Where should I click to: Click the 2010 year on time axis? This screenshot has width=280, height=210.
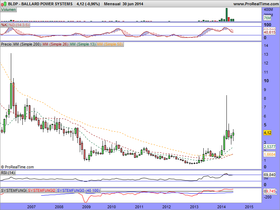[x=112, y=207]
